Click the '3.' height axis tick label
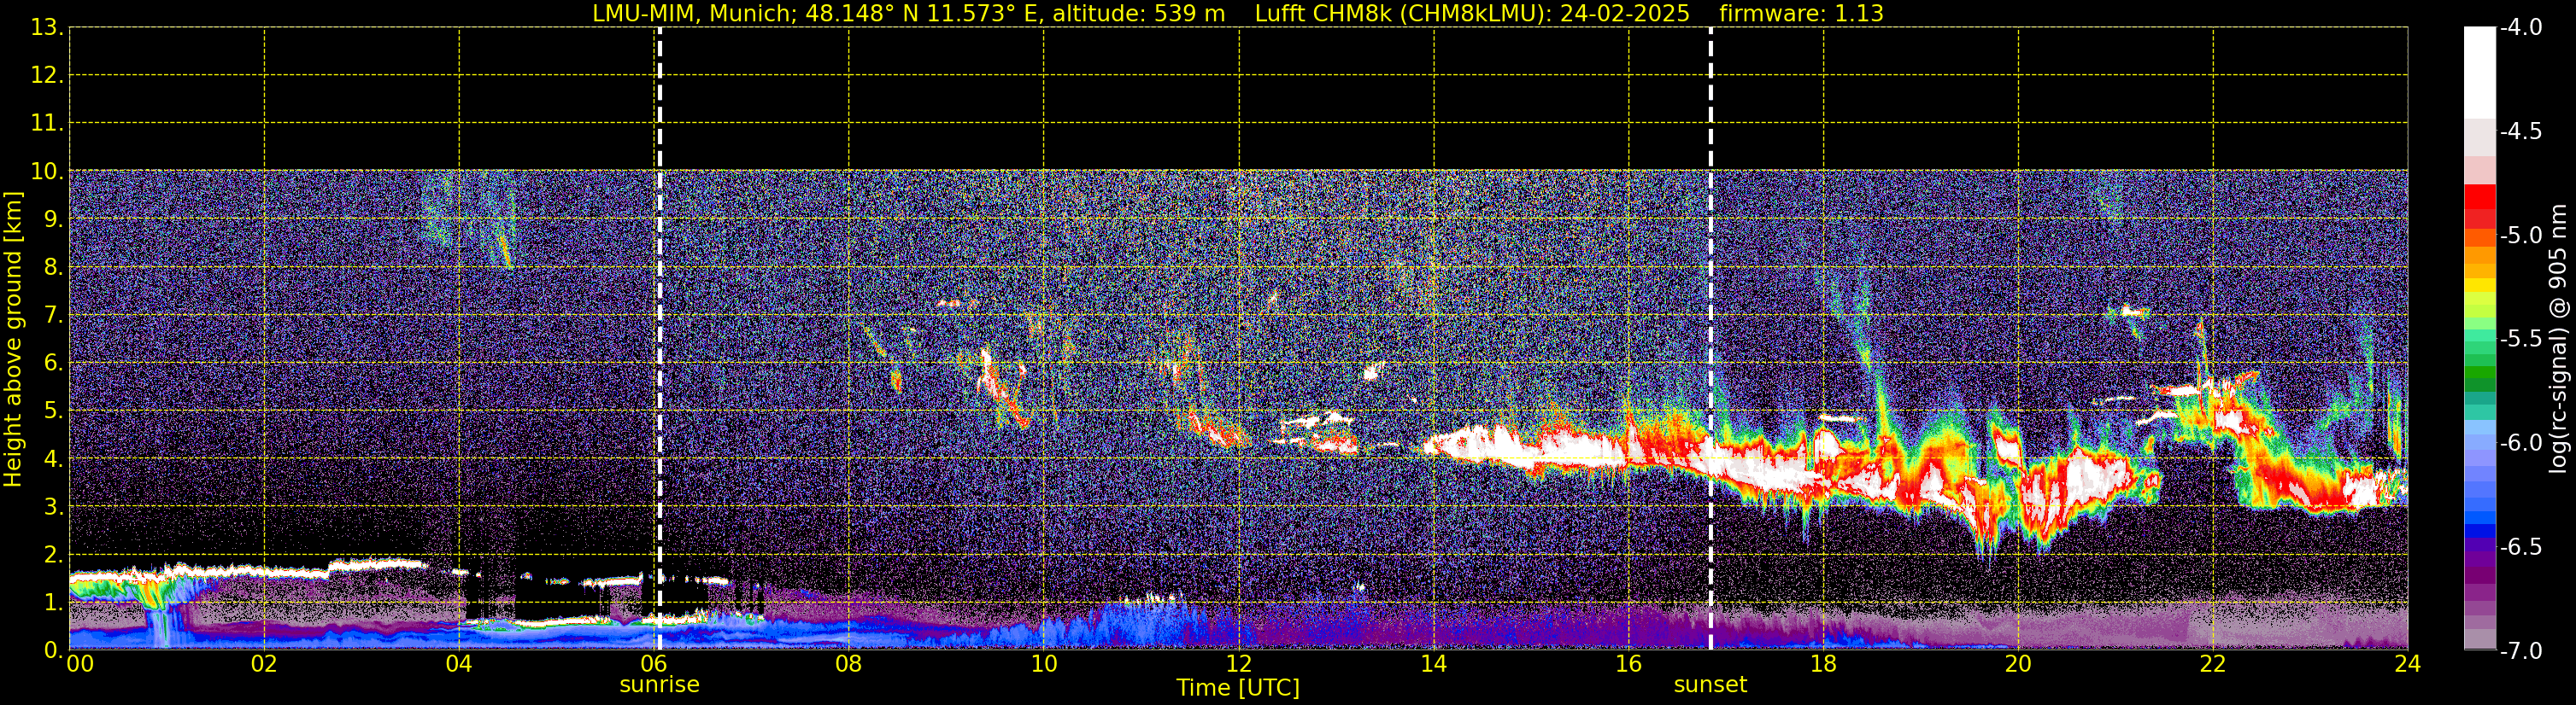The height and width of the screenshot is (705, 2576). click(54, 506)
